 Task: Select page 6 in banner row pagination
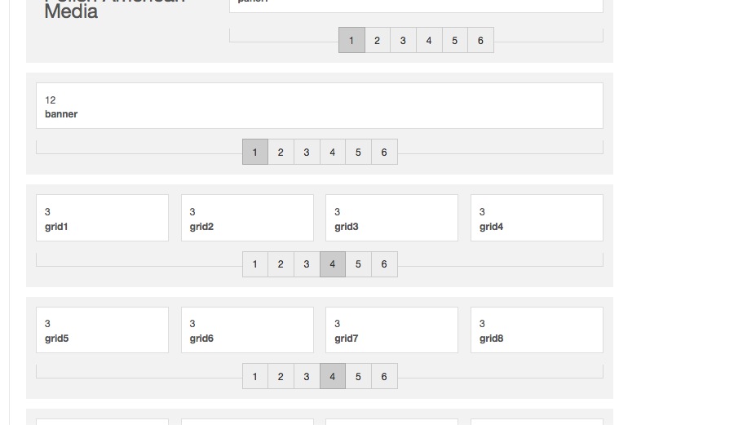tap(384, 152)
